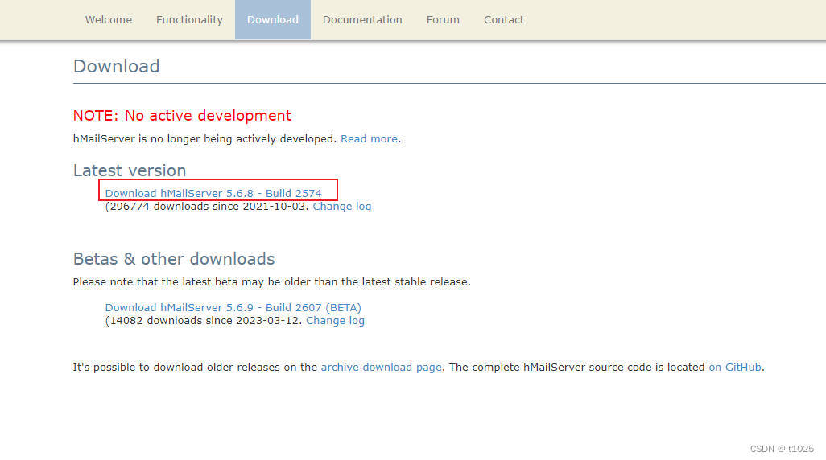Screen dimensions: 826x460
Task: Click the Betas & other downloads heading
Action: pos(174,259)
